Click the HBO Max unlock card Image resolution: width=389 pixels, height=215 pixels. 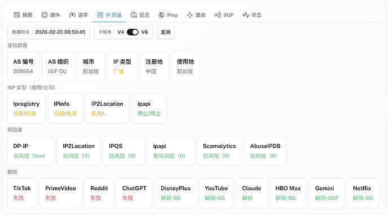288,193
